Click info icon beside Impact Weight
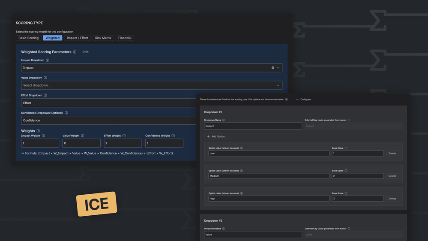Image resolution: width=428 pixels, height=241 pixels. (43, 136)
